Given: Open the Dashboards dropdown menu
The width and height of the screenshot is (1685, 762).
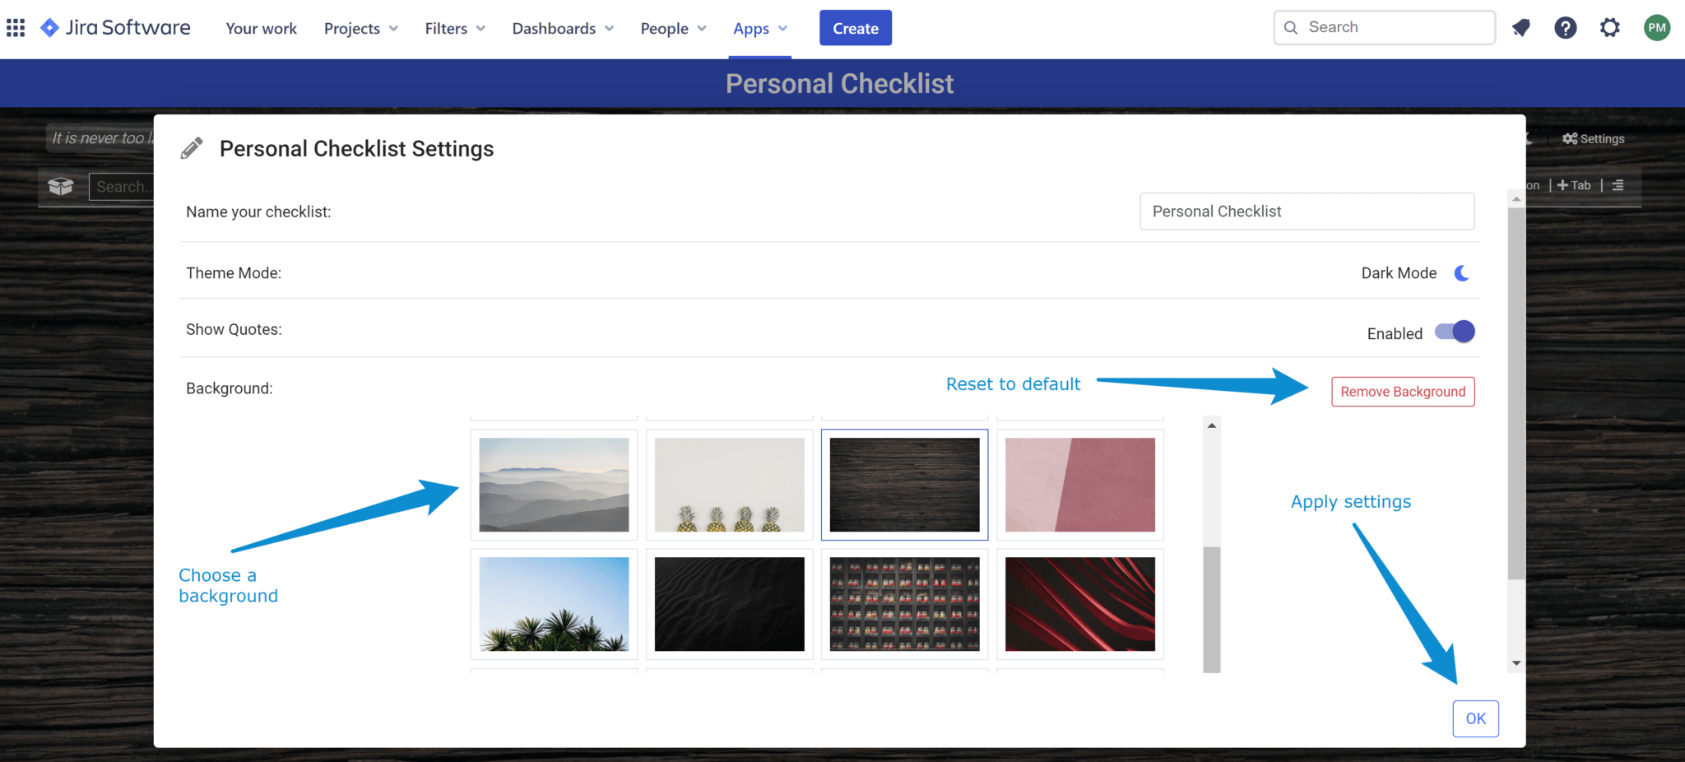Looking at the screenshot, I should pos(563,29).
